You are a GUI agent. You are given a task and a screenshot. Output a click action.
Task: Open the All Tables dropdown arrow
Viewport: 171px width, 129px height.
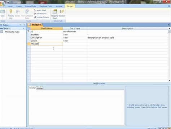[21, 25]
